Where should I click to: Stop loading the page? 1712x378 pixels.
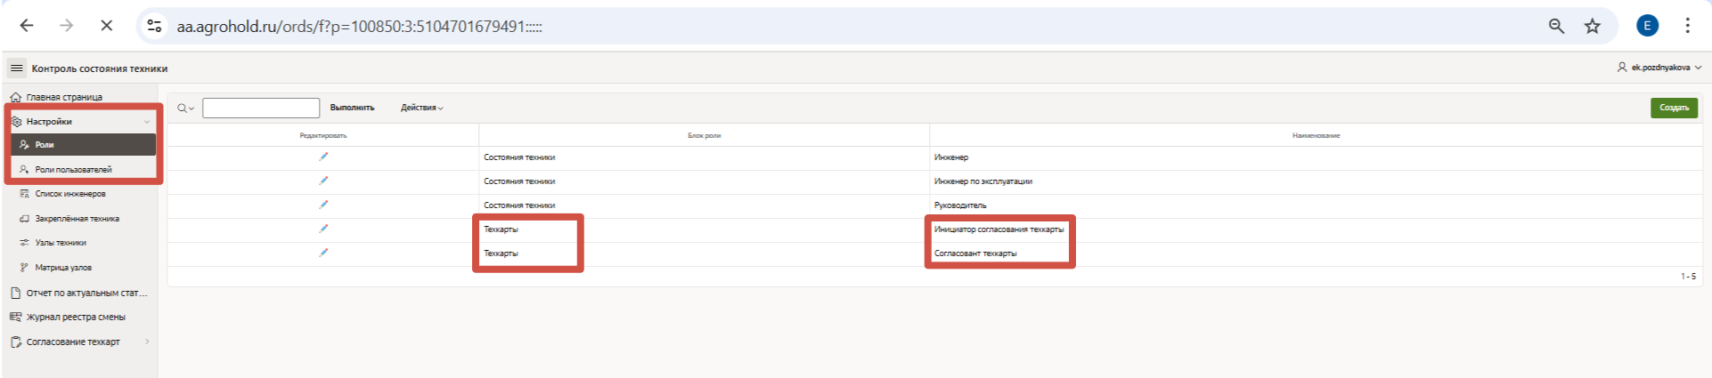pyautogui.click(x=106, y=26)
